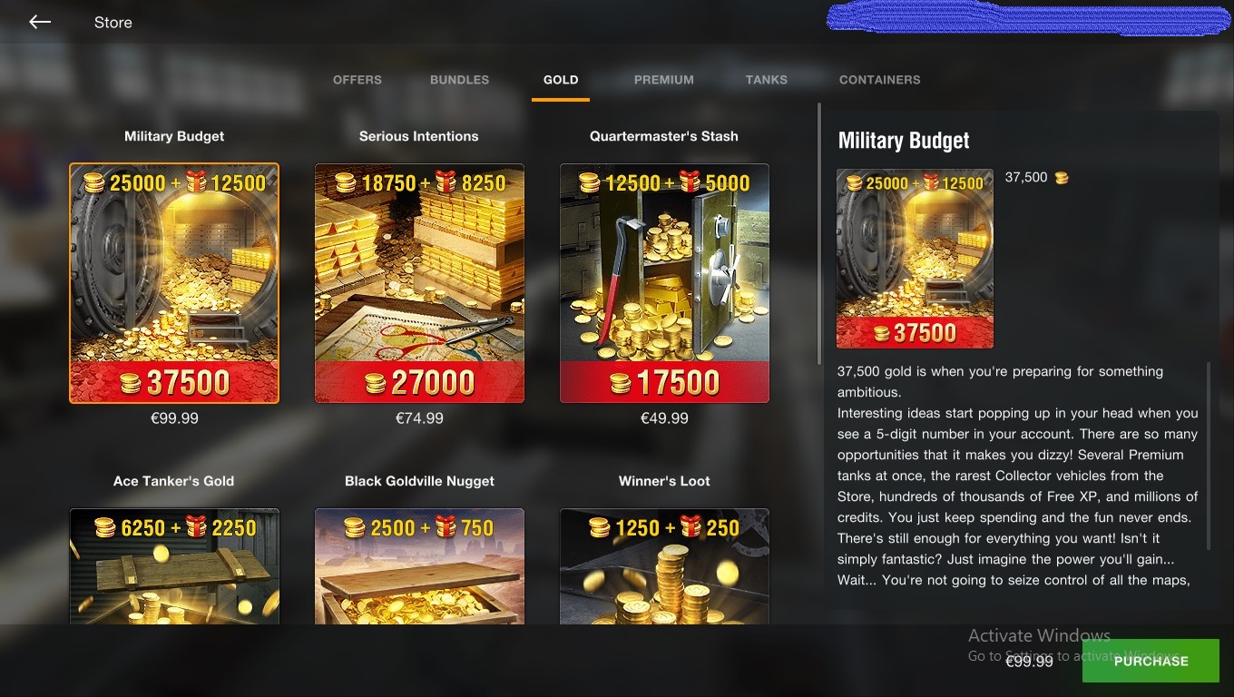Select the Military Budget vault thumbnail
Image resolution: width=1234 pixels, height=697 pixels.
coord(174,283)
